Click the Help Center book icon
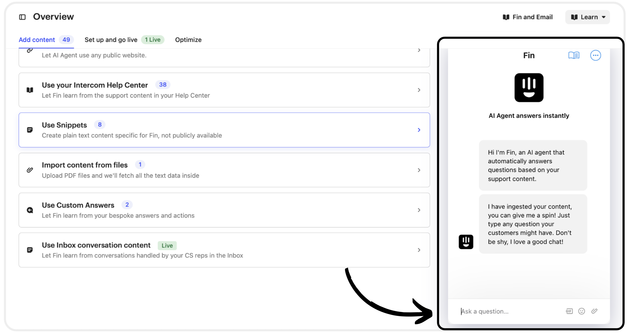The image size is (629, 335). [x=30, y=90]
